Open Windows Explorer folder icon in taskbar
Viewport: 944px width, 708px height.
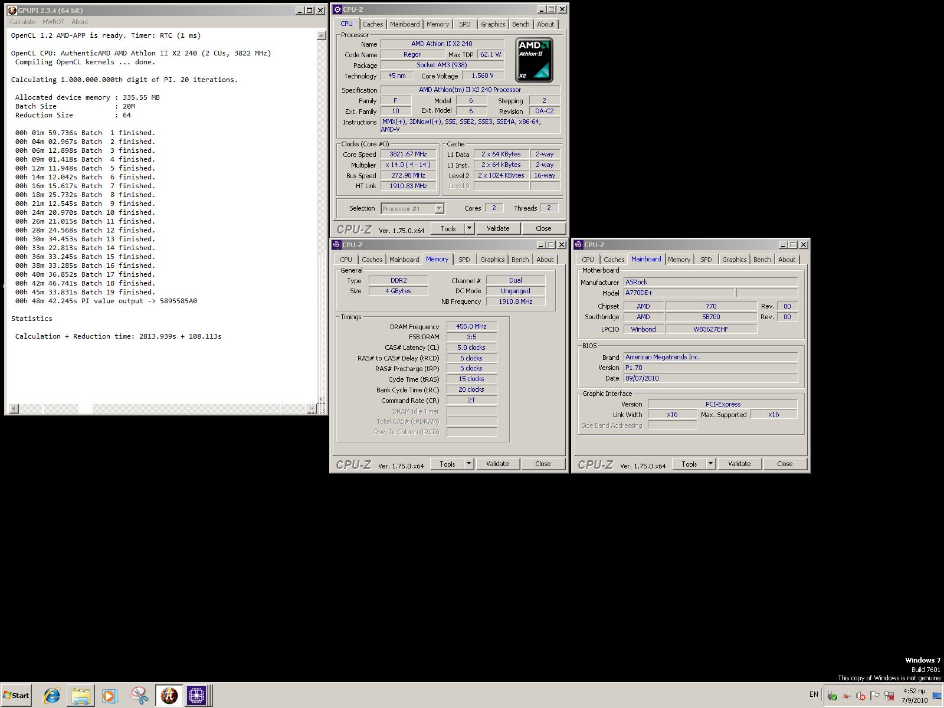(80, 696)
